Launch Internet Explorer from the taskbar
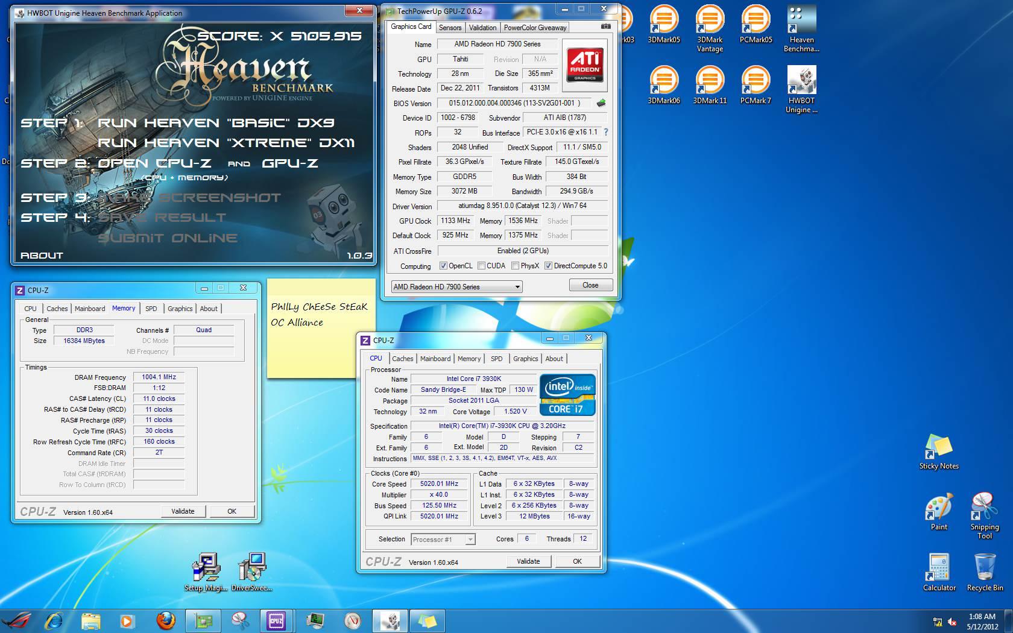Viewport: 1013px width, 633px height. (x=54, y=621)
